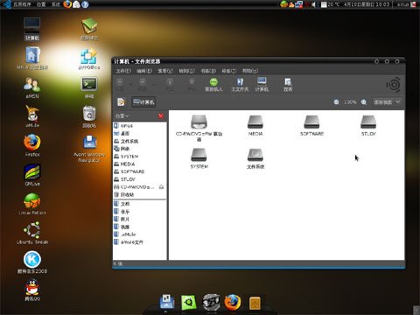Select 音乐 (Music) bookmark in sidebar
420x315 pixels.
point(139,212)
